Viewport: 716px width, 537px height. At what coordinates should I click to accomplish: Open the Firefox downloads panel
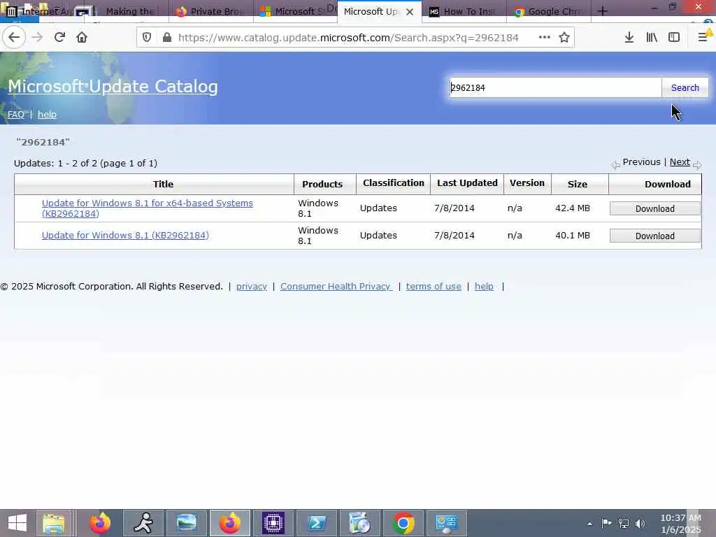[629, 38]
